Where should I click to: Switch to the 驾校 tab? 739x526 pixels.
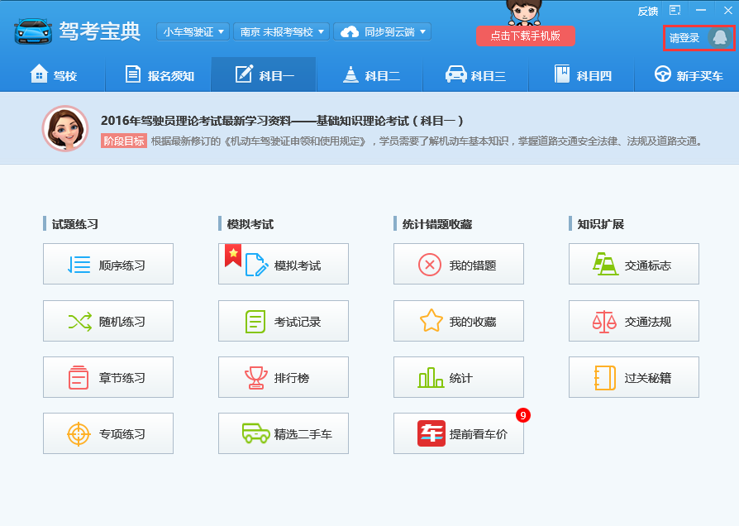coord(53,74)
